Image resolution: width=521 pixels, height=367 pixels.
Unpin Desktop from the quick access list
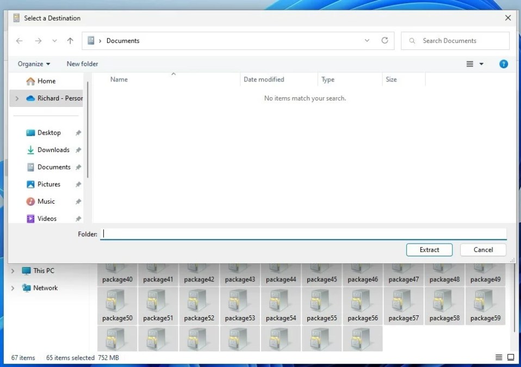pos(78,132)
